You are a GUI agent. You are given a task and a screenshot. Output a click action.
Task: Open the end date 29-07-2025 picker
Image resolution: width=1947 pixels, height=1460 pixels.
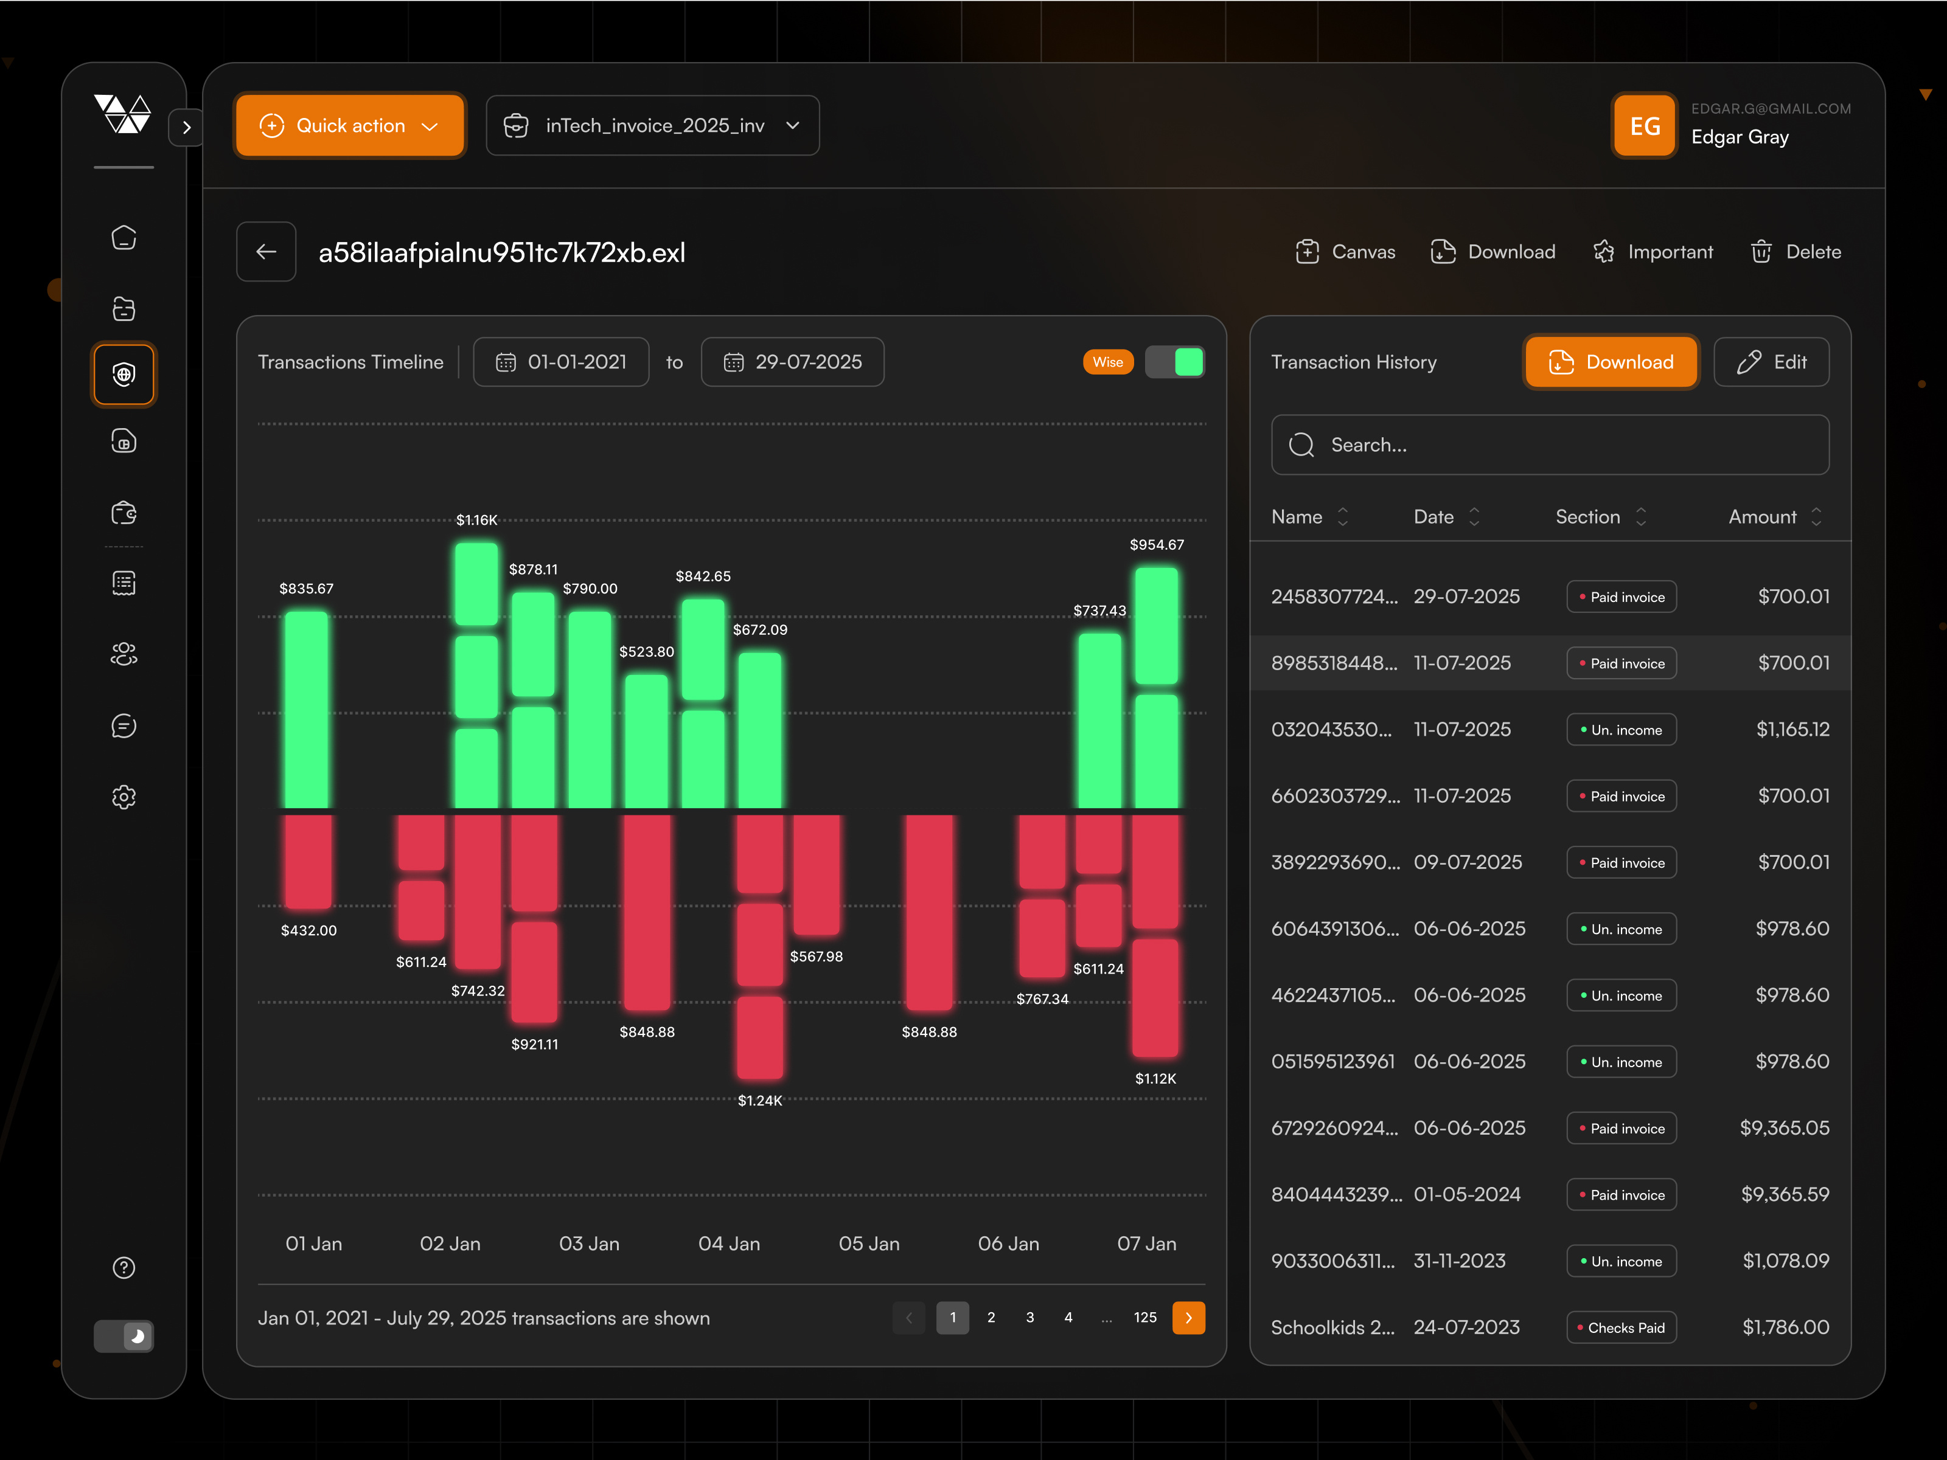(793, 361)
